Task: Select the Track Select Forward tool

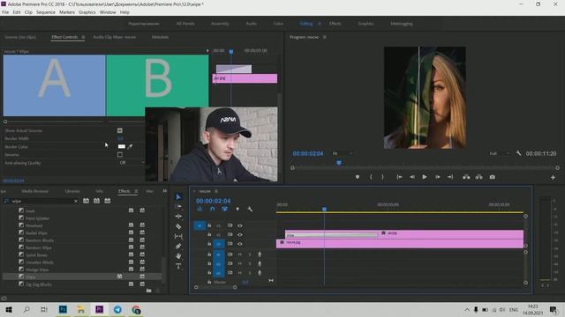Action: [178, 206]
